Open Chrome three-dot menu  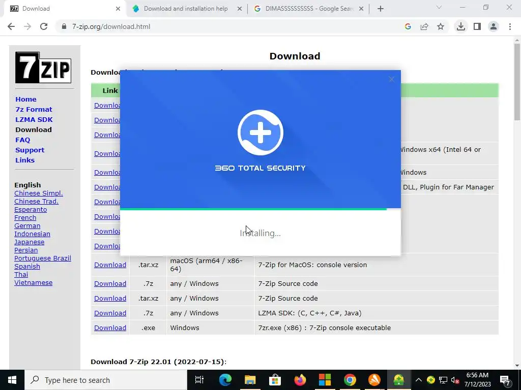[510, 26]
